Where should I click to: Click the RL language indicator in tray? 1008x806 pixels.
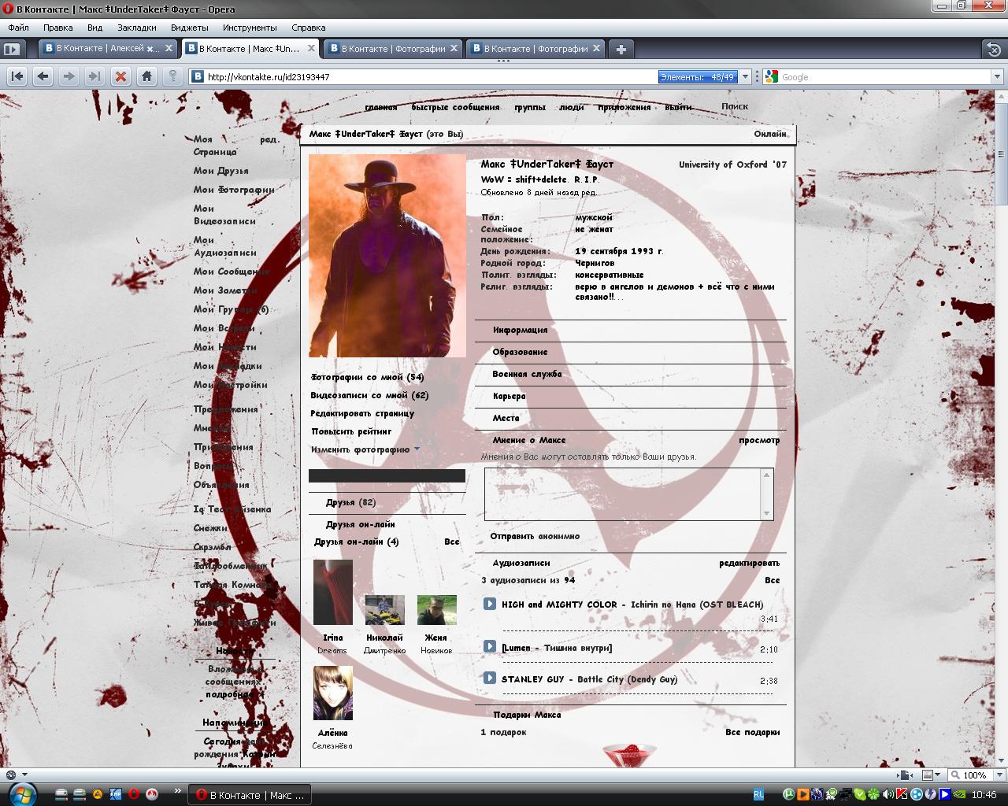click(x=758, y=795)
